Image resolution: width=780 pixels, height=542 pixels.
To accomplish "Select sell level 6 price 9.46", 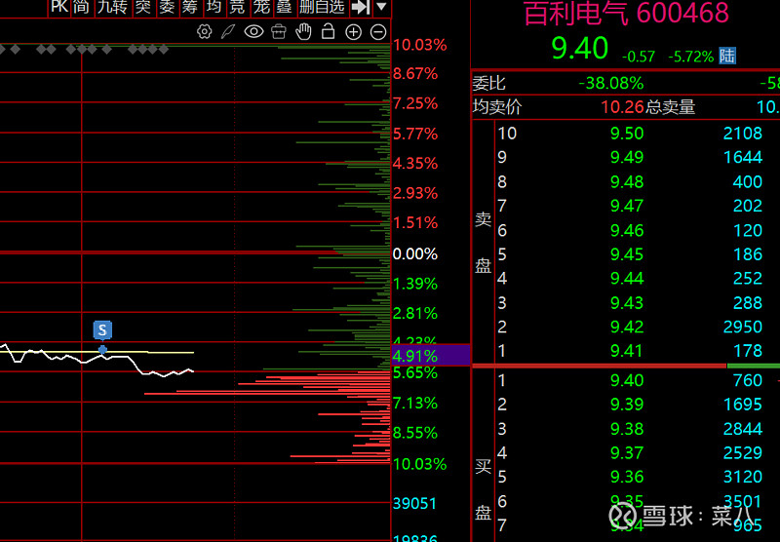I will pos(627,230).
